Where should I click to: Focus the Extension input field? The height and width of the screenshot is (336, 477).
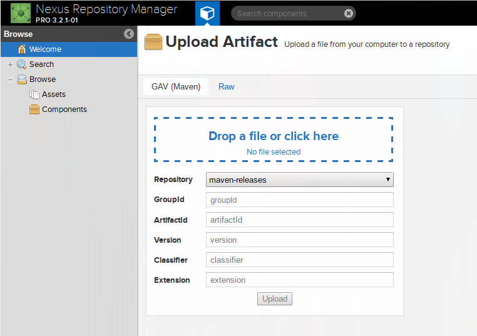300,280
